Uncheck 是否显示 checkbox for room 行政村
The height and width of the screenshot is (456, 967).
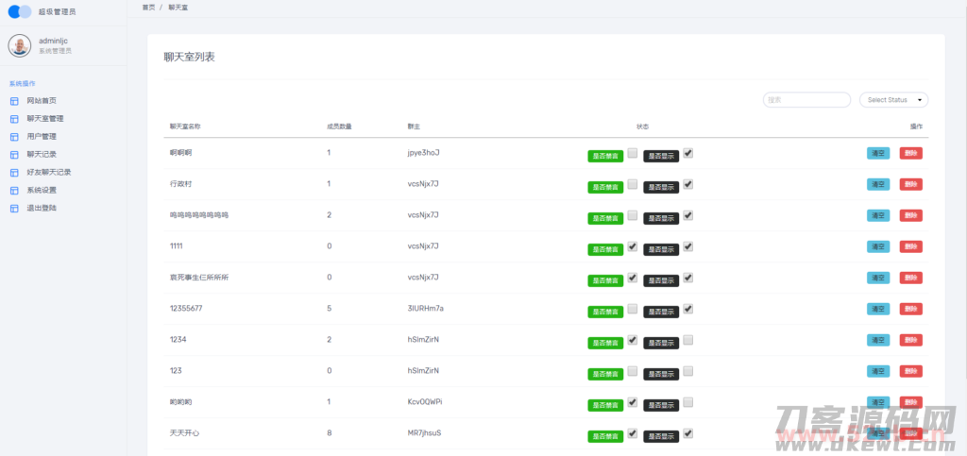coord(688,184)
